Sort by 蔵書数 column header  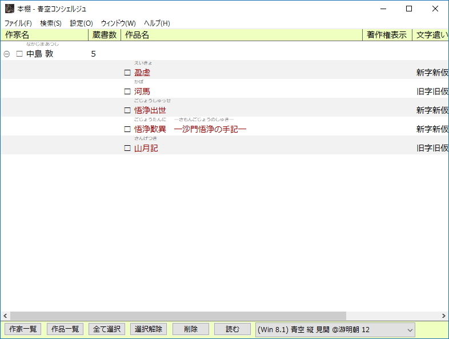click(105, 35)
